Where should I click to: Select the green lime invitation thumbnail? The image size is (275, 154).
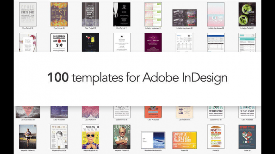coord(247,14)
